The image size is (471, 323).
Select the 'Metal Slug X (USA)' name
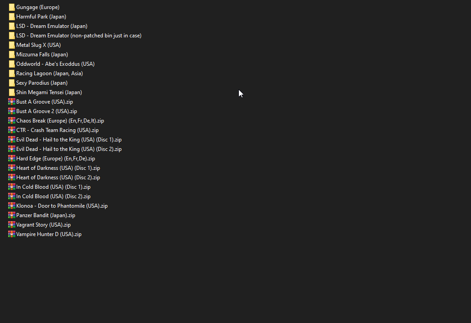38,45
